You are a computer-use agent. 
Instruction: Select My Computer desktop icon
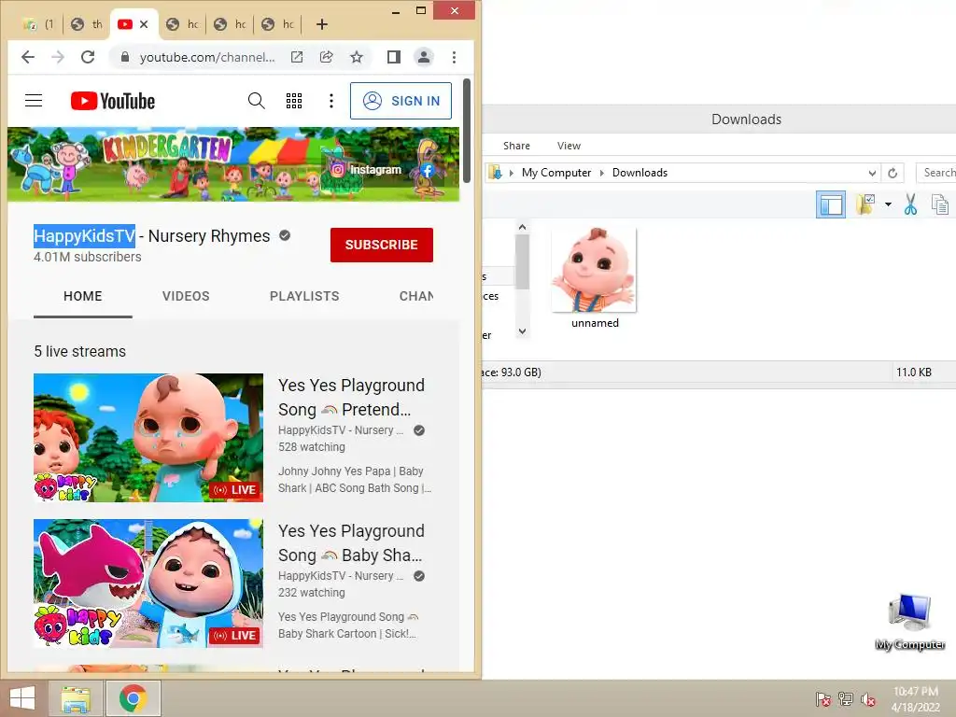pos(910,622)
